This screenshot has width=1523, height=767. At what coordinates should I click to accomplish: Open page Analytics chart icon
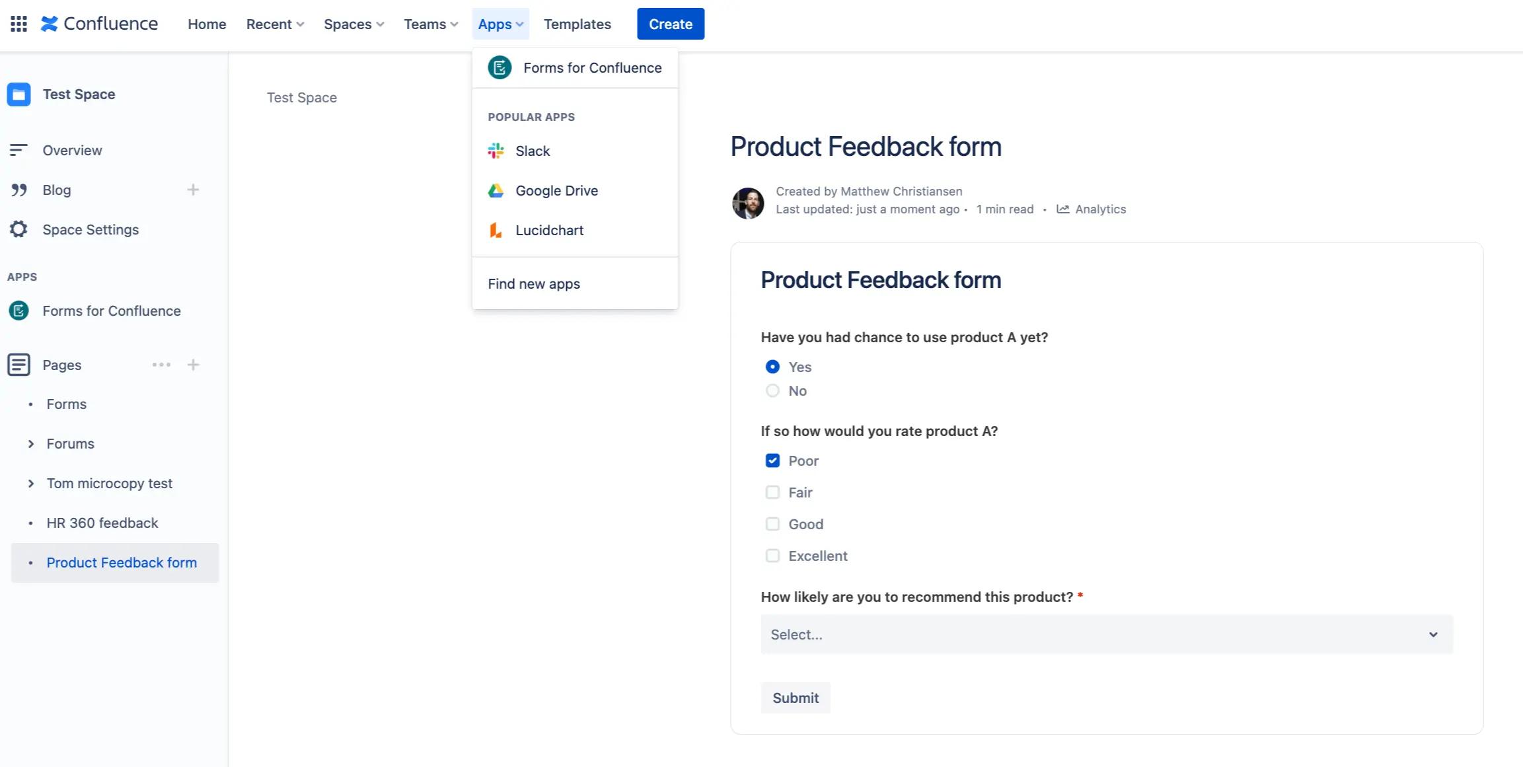click(1062, 209)
